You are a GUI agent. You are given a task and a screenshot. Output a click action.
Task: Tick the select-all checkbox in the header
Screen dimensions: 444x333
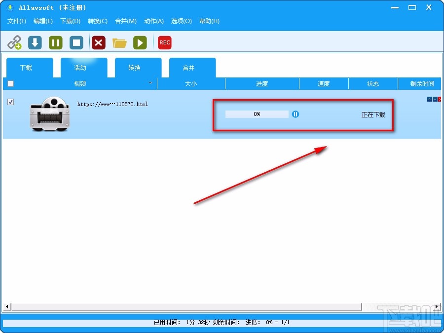click(x=10, y=83)
